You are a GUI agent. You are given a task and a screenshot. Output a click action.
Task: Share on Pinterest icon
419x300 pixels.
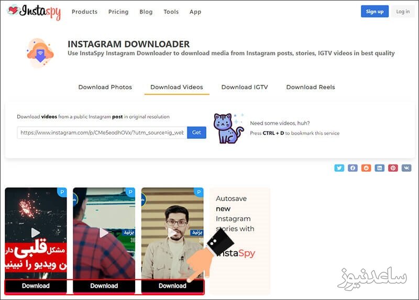pos(393,168)
